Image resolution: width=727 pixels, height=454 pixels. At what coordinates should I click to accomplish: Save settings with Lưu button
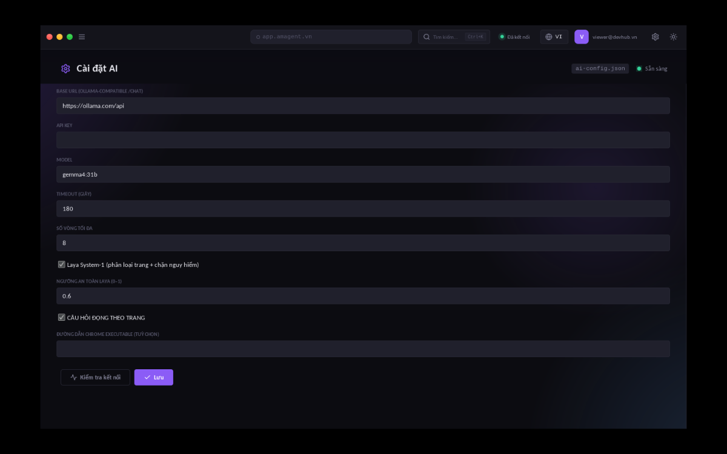click(154, 377)
